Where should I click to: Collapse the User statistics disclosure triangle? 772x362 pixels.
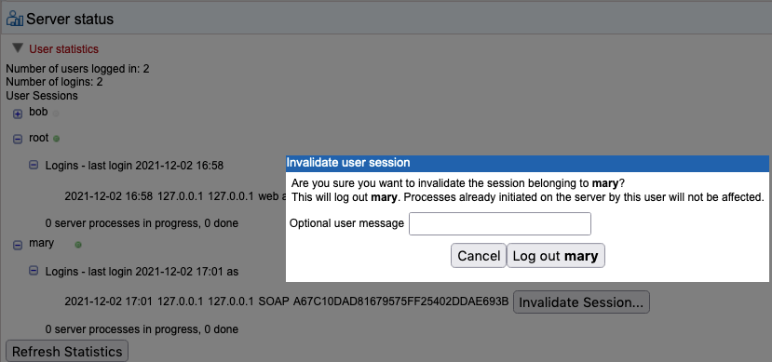click(18, 48)
